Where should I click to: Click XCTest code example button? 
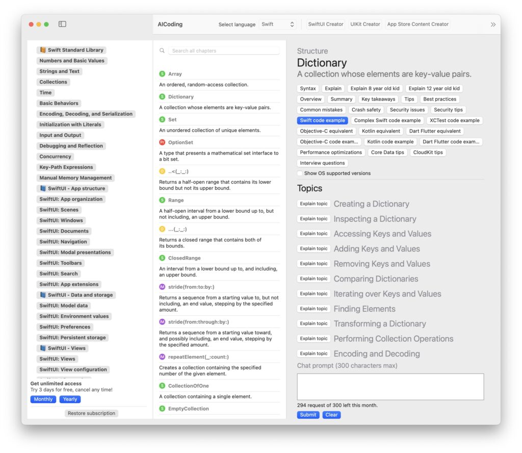(x=454, y=120)
